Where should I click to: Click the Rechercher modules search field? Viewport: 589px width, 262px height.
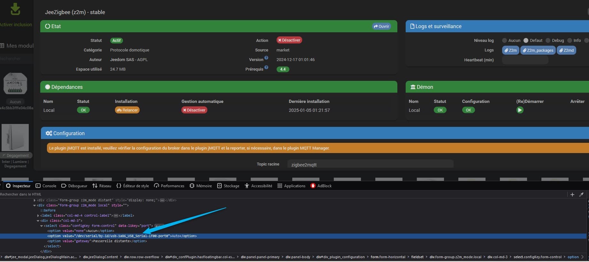(17, 58)
